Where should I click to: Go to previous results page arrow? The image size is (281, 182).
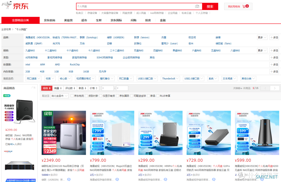click(265, 88)
